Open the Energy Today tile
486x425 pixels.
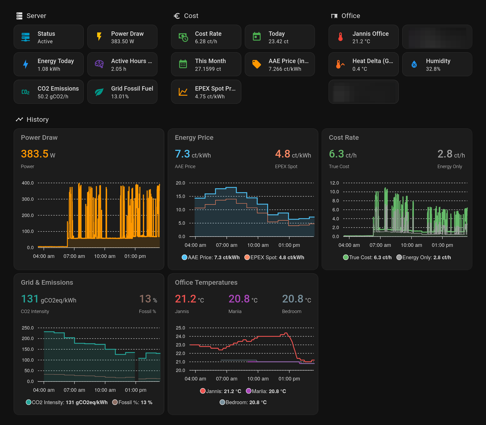[49, 64]
